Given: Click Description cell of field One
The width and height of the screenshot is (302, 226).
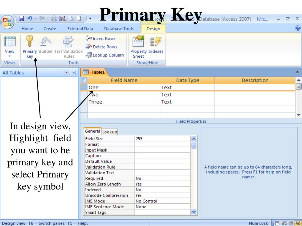Looking at the screenshot, I should [x=255, y=87].
